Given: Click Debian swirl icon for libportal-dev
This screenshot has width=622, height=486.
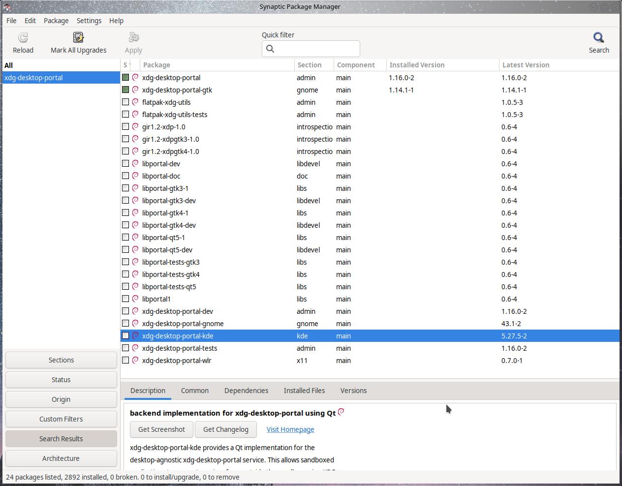Looking at the screenshot, I should (x=135, y=164).
